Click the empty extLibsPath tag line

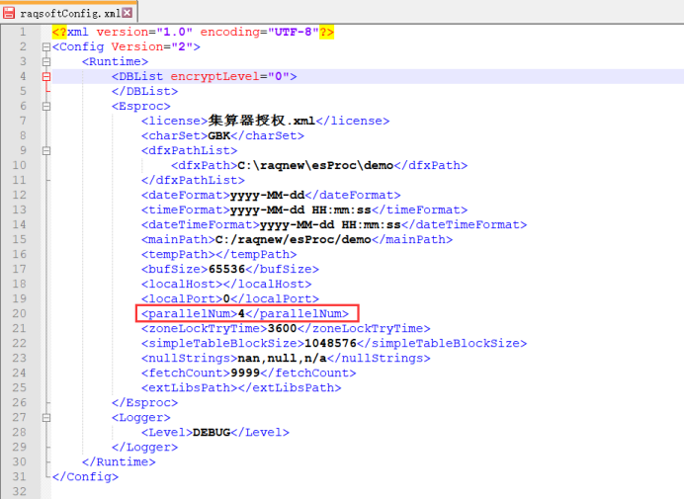[241, 388]
